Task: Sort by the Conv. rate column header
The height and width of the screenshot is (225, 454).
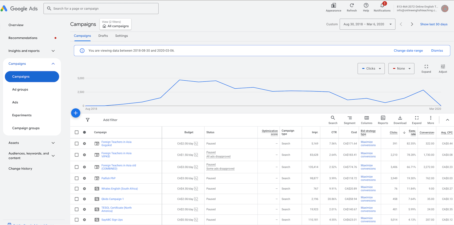Action: (x=412, y=132)
